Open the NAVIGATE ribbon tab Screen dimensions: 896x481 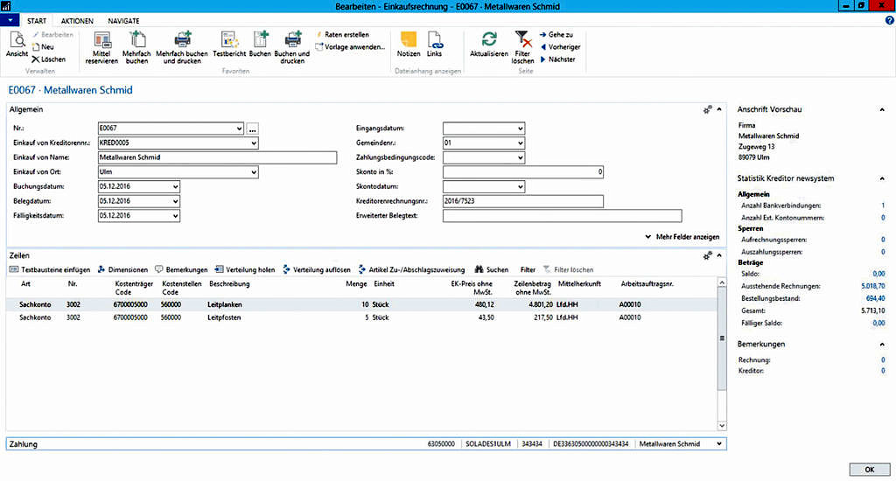123,20
